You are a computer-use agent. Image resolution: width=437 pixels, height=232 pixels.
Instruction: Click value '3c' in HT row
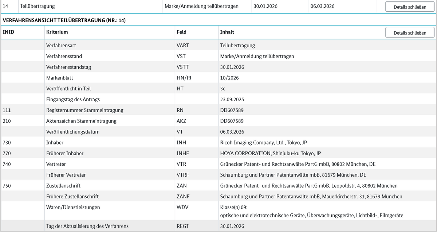click(x=223, y=89)
